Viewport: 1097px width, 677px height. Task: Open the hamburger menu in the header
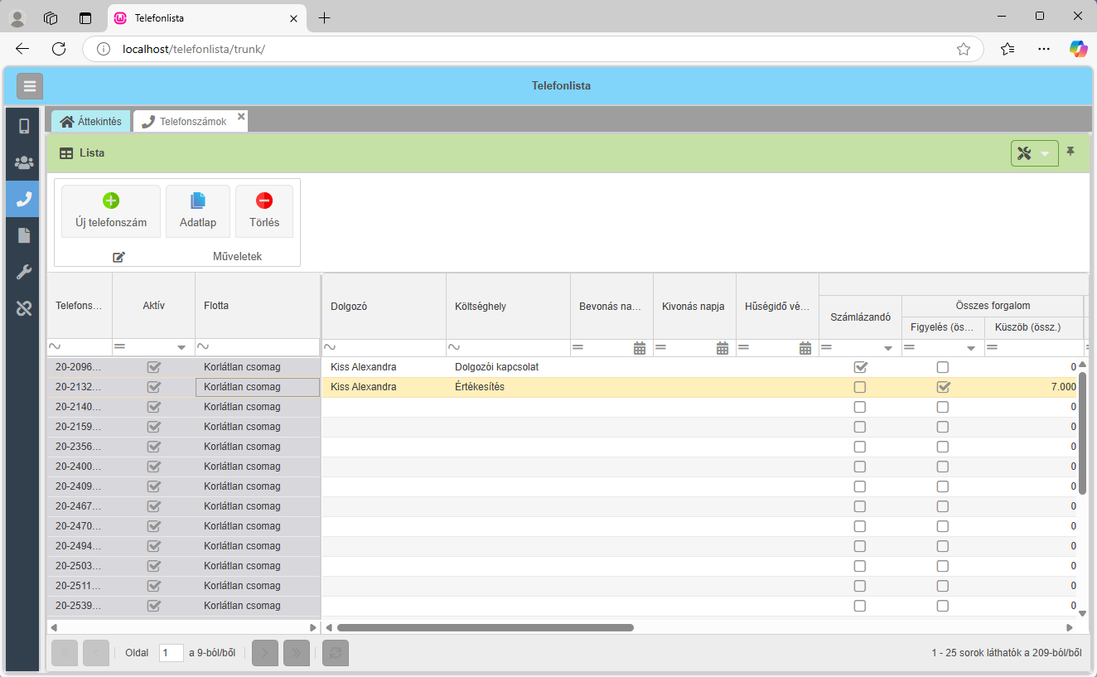(30, 86)
